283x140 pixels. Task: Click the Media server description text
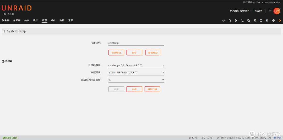pyautogui.click(x=239, y=11)
